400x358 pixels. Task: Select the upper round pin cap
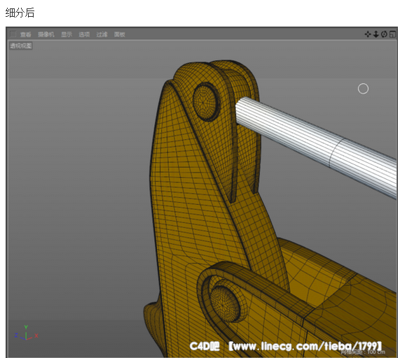pyautogui.click(x=206, y=101)
